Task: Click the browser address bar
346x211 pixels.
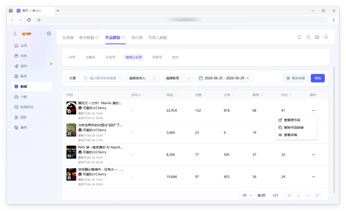Action: [181, 20]
